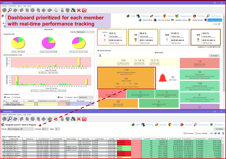Click the red X icon in the dashboard window toolbar
226x159 pixels.
(79, 10)
